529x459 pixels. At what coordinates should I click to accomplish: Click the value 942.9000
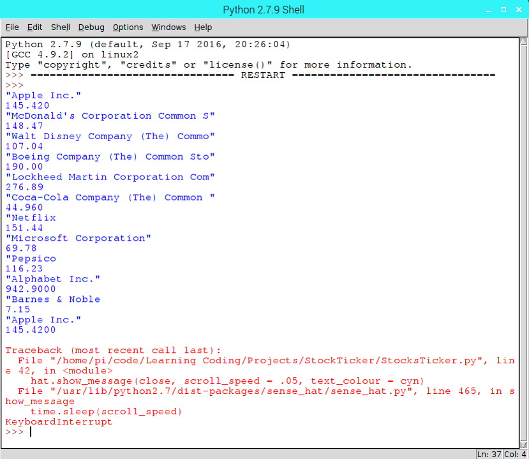[31, 289]
